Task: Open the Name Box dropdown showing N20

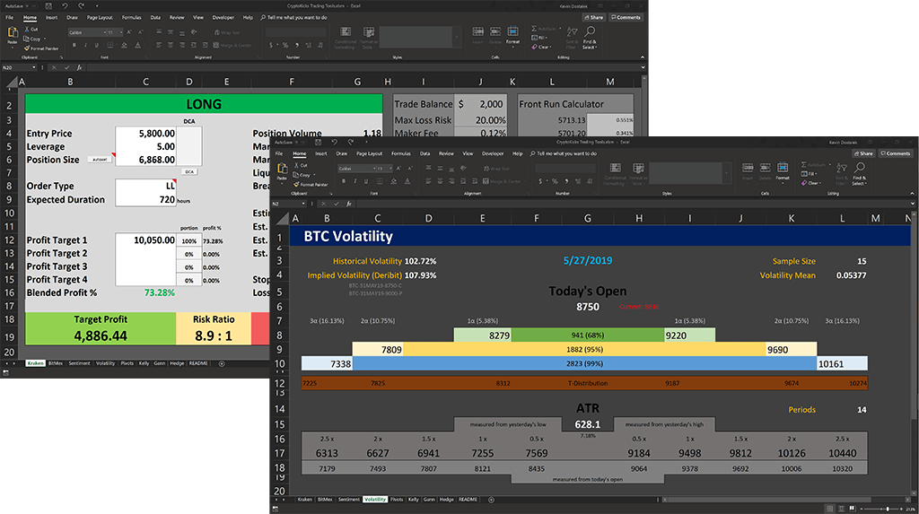Action: coord(33,68)
